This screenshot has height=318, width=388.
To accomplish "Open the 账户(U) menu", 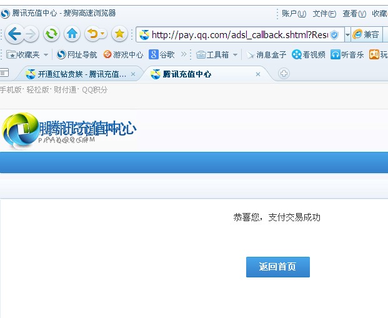I will click(x=294, y=14).
